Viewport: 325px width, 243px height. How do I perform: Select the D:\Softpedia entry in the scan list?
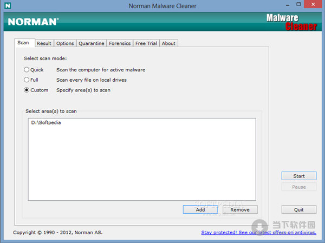[46, 122]
